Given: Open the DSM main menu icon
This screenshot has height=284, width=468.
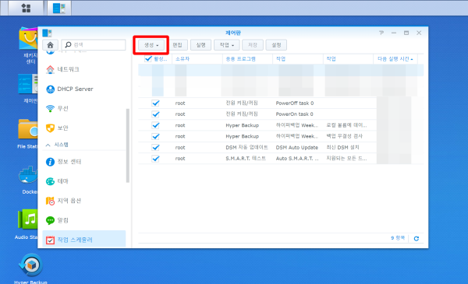Looking at the screenshot, I should 26,8.
